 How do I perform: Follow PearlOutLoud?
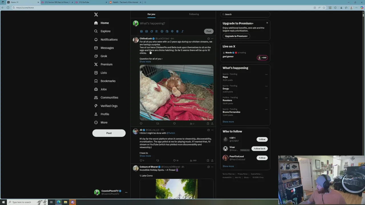tap(262, 158)
